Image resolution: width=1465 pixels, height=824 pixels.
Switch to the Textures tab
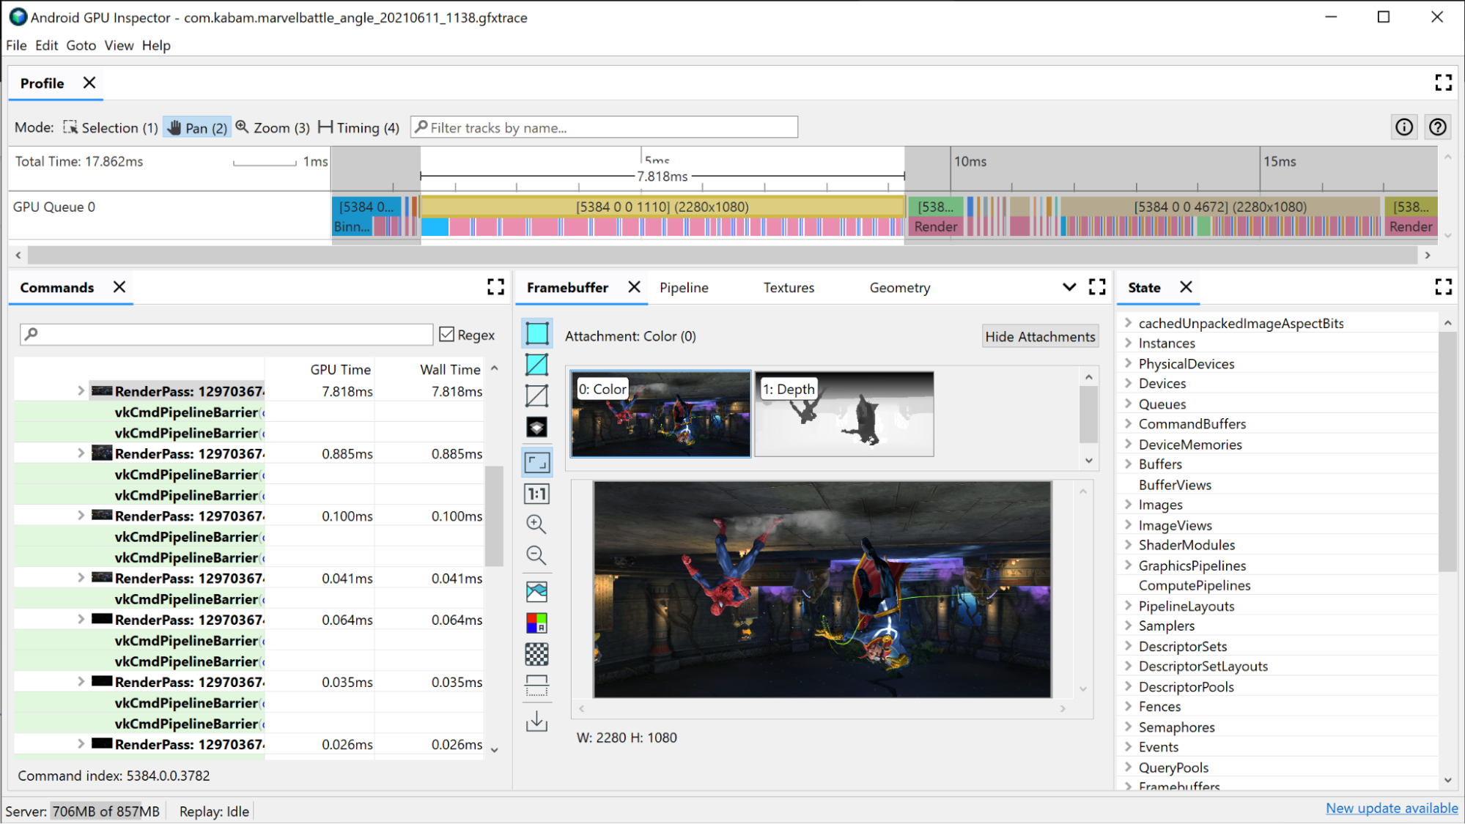[789, 286]
